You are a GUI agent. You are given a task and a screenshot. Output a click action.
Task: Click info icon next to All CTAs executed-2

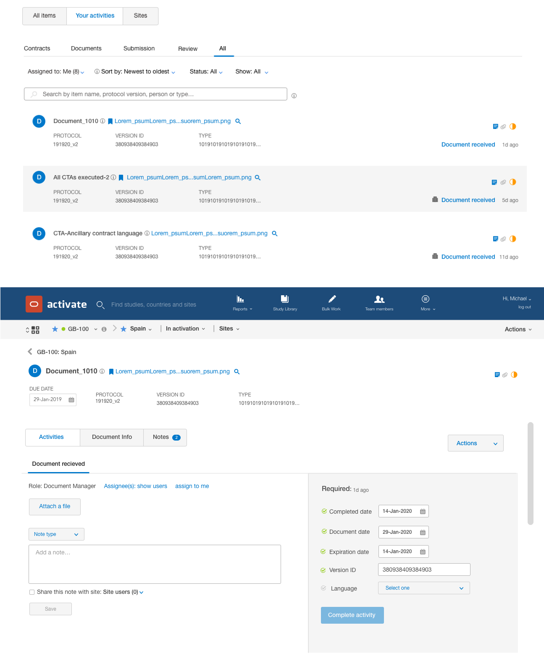[x=113, y=178]
